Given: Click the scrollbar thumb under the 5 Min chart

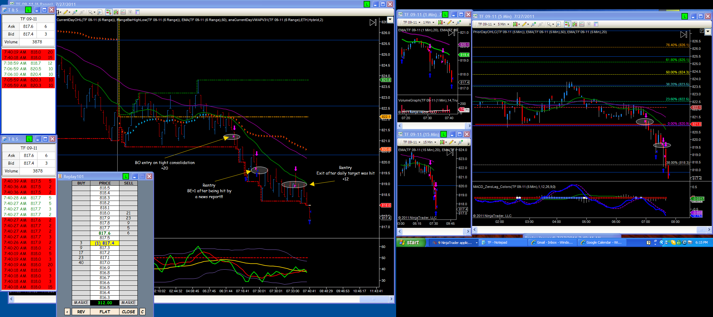Looking at the screenshot, I should click(701, 230).
